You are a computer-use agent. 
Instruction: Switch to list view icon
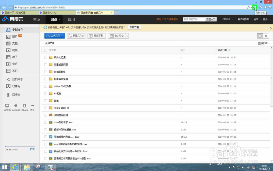tap(260, 36)
